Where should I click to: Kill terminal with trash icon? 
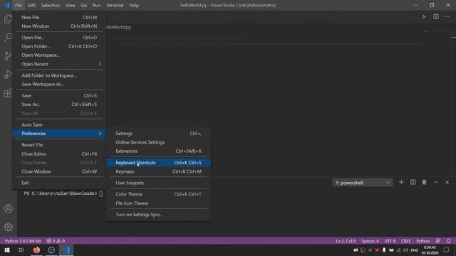pyautogui.click(x=425, y=182)
